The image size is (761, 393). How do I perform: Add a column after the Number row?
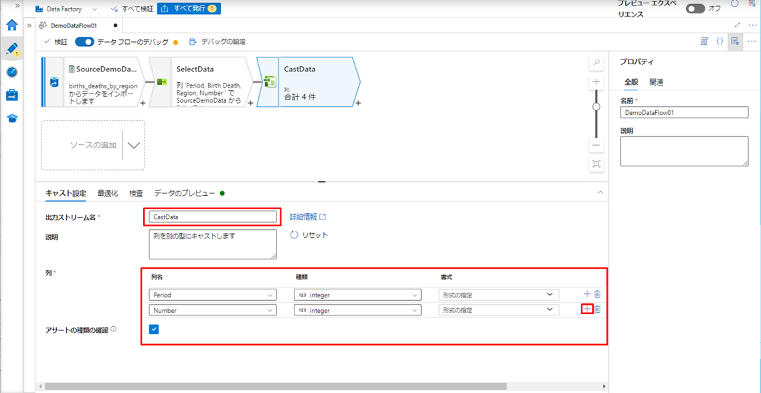[587, 309]
